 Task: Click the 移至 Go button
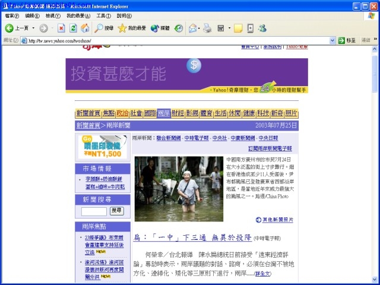point(347,40)
